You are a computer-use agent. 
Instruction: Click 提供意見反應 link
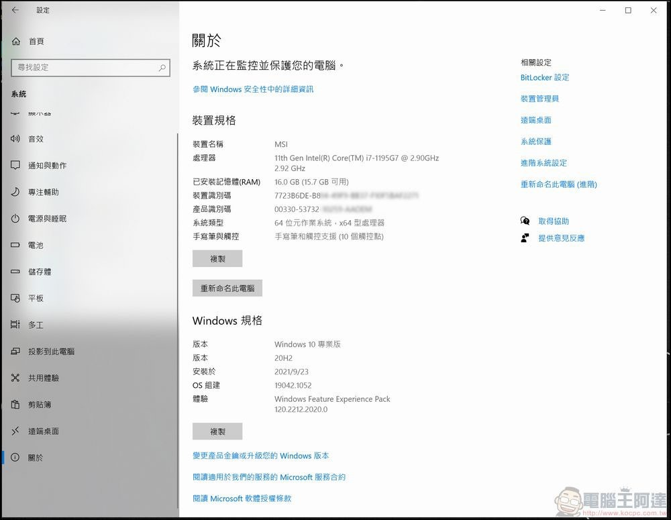(x=561, y=238)
